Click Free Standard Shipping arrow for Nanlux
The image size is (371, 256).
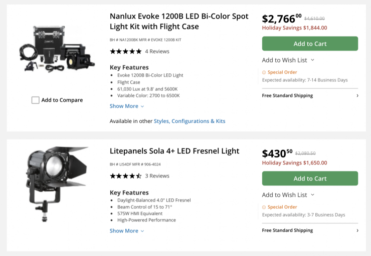coord(357,95)
